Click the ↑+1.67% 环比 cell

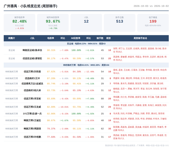pyautogui.click(x=64, y=120)
